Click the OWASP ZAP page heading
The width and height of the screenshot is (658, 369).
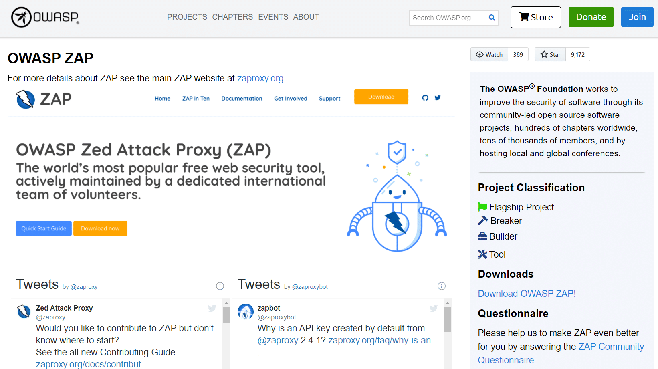tap(50, 58)
